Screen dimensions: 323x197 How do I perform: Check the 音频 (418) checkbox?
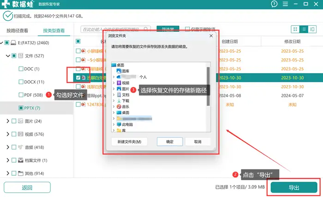(x=14, y=147)
